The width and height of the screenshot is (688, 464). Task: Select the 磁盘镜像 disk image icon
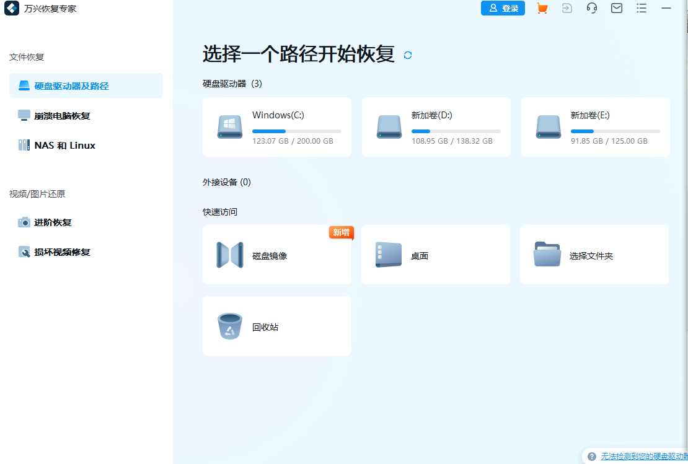point(229,255)
